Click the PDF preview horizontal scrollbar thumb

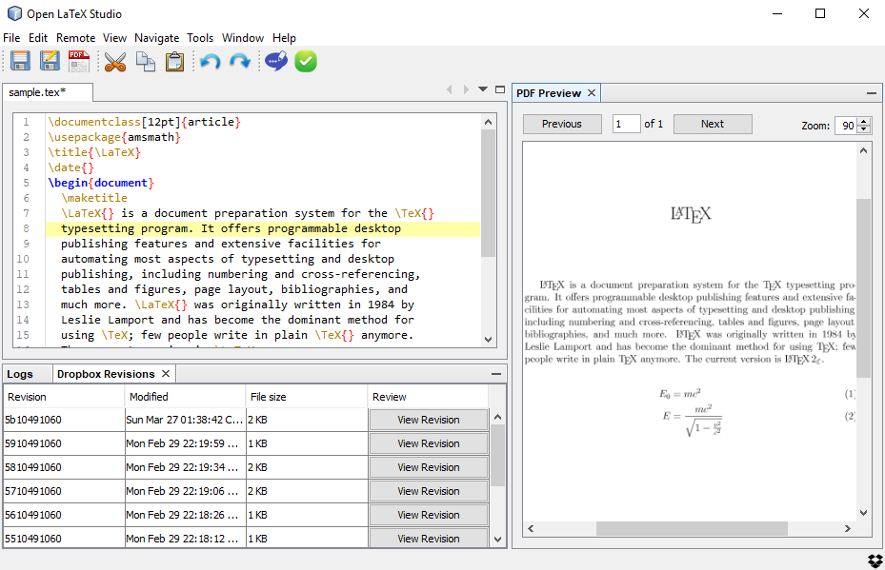point(692,528)
